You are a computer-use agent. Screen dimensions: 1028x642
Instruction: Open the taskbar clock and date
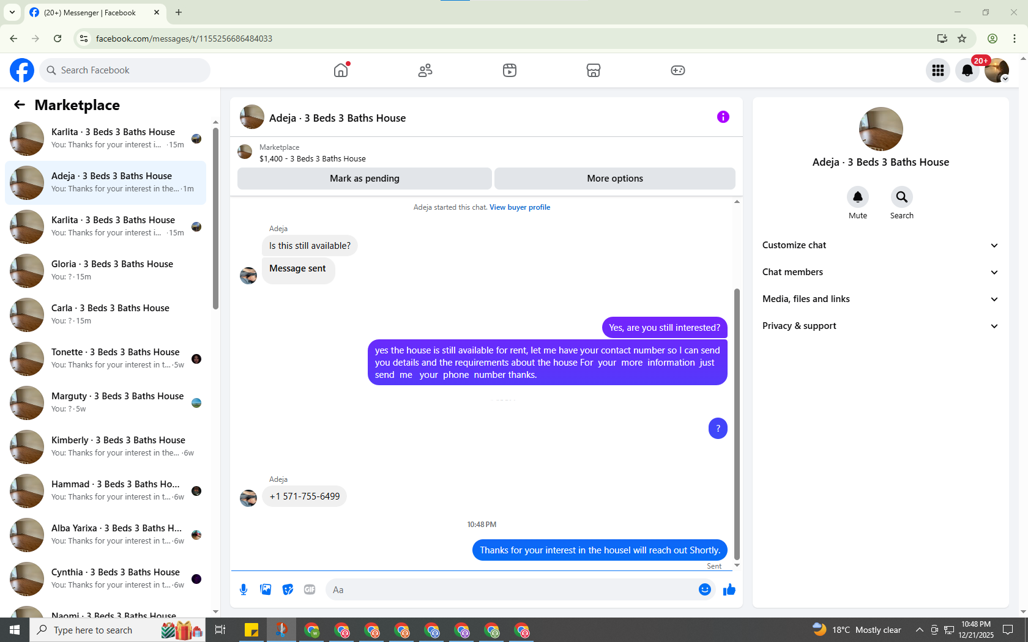[976, 630]
